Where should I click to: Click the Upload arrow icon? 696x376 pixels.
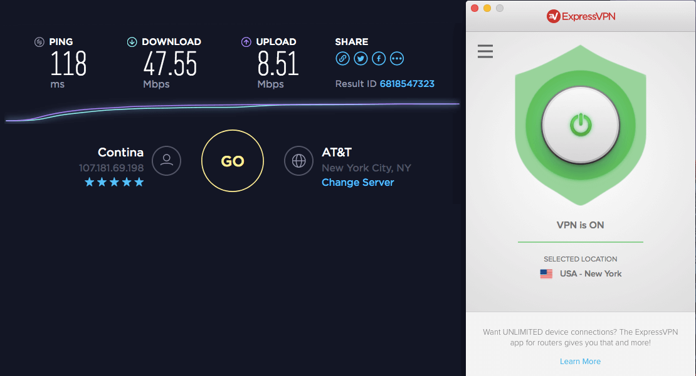pyautogui.click(x=246, y=42)
